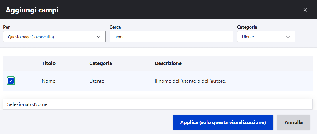The image size is (317, 134).
Task: Focus the Cerca search field
Action: click(171, 37)
